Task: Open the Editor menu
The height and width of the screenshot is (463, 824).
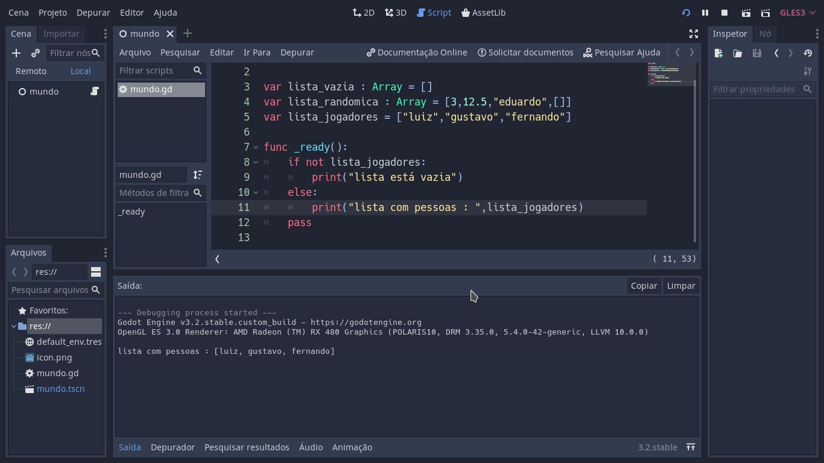Action: point(132,13)
